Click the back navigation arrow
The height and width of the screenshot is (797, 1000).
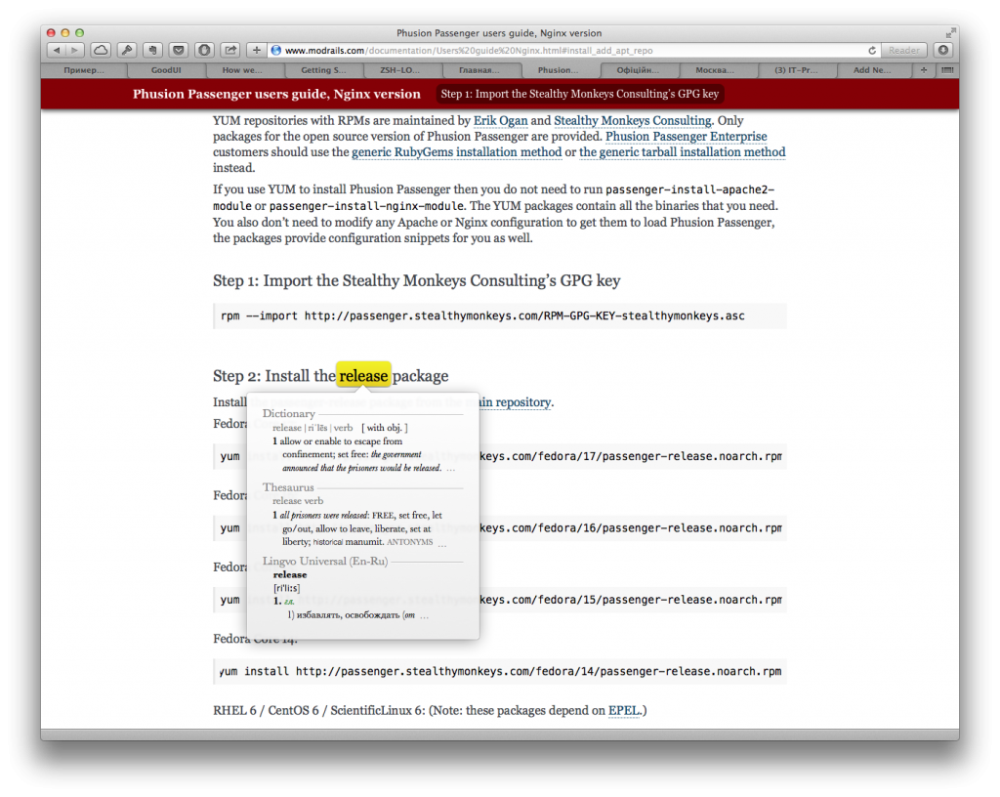coord(56,49)
